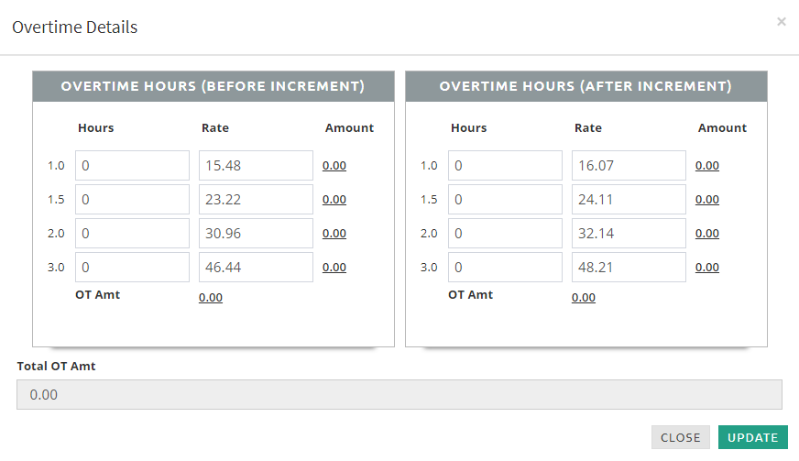Edit the 15.48 rate field
This screenshot has height=461, width=799.
click(x=256, y=166)
